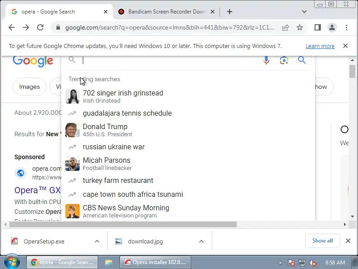This screenshot has width=358, height=269.
Task: Click the blue magnifier search button
Action: coord(302,60)
